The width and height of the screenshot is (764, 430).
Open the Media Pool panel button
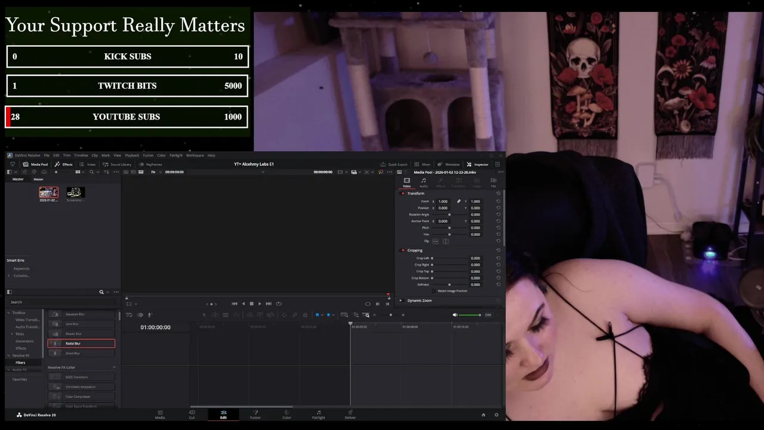click(35, 164)
